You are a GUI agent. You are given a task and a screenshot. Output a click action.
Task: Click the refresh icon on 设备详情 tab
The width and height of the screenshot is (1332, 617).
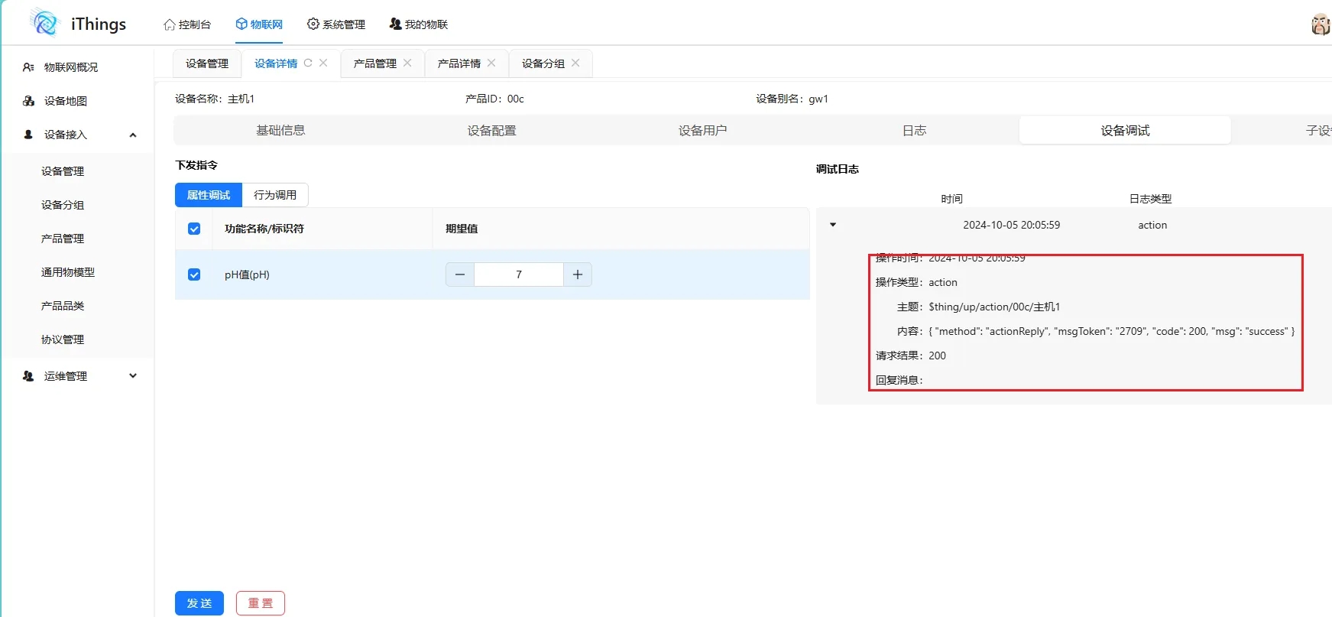point(308,63)
